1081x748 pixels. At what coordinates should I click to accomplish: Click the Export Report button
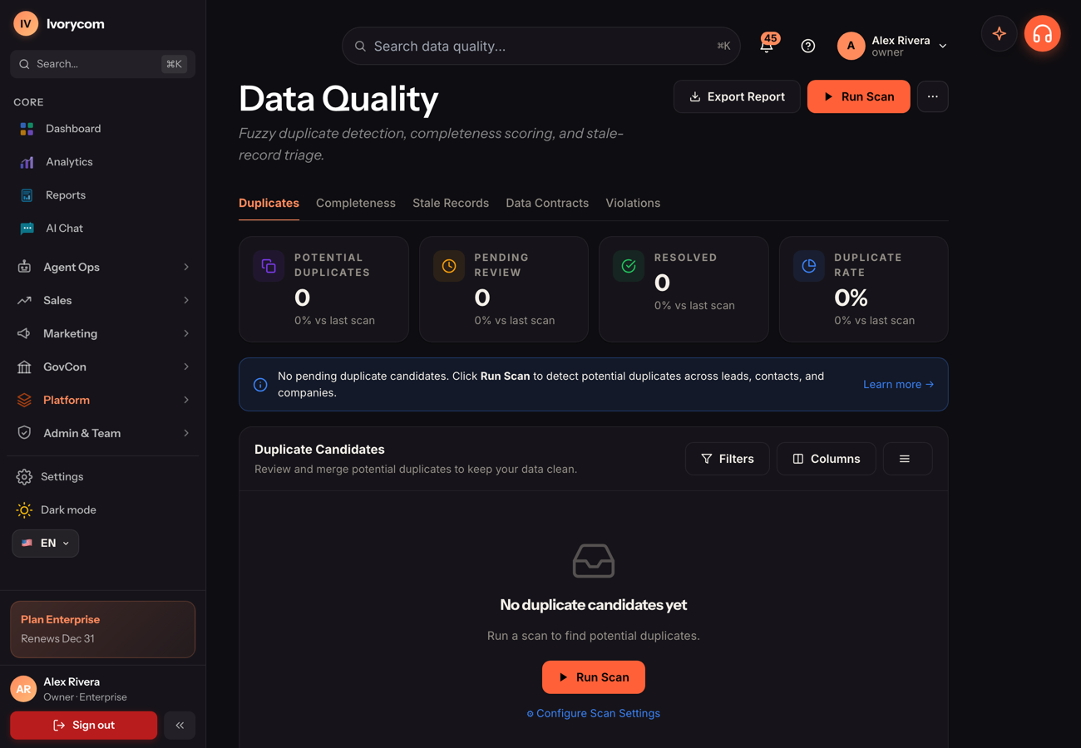click(737, 96)
